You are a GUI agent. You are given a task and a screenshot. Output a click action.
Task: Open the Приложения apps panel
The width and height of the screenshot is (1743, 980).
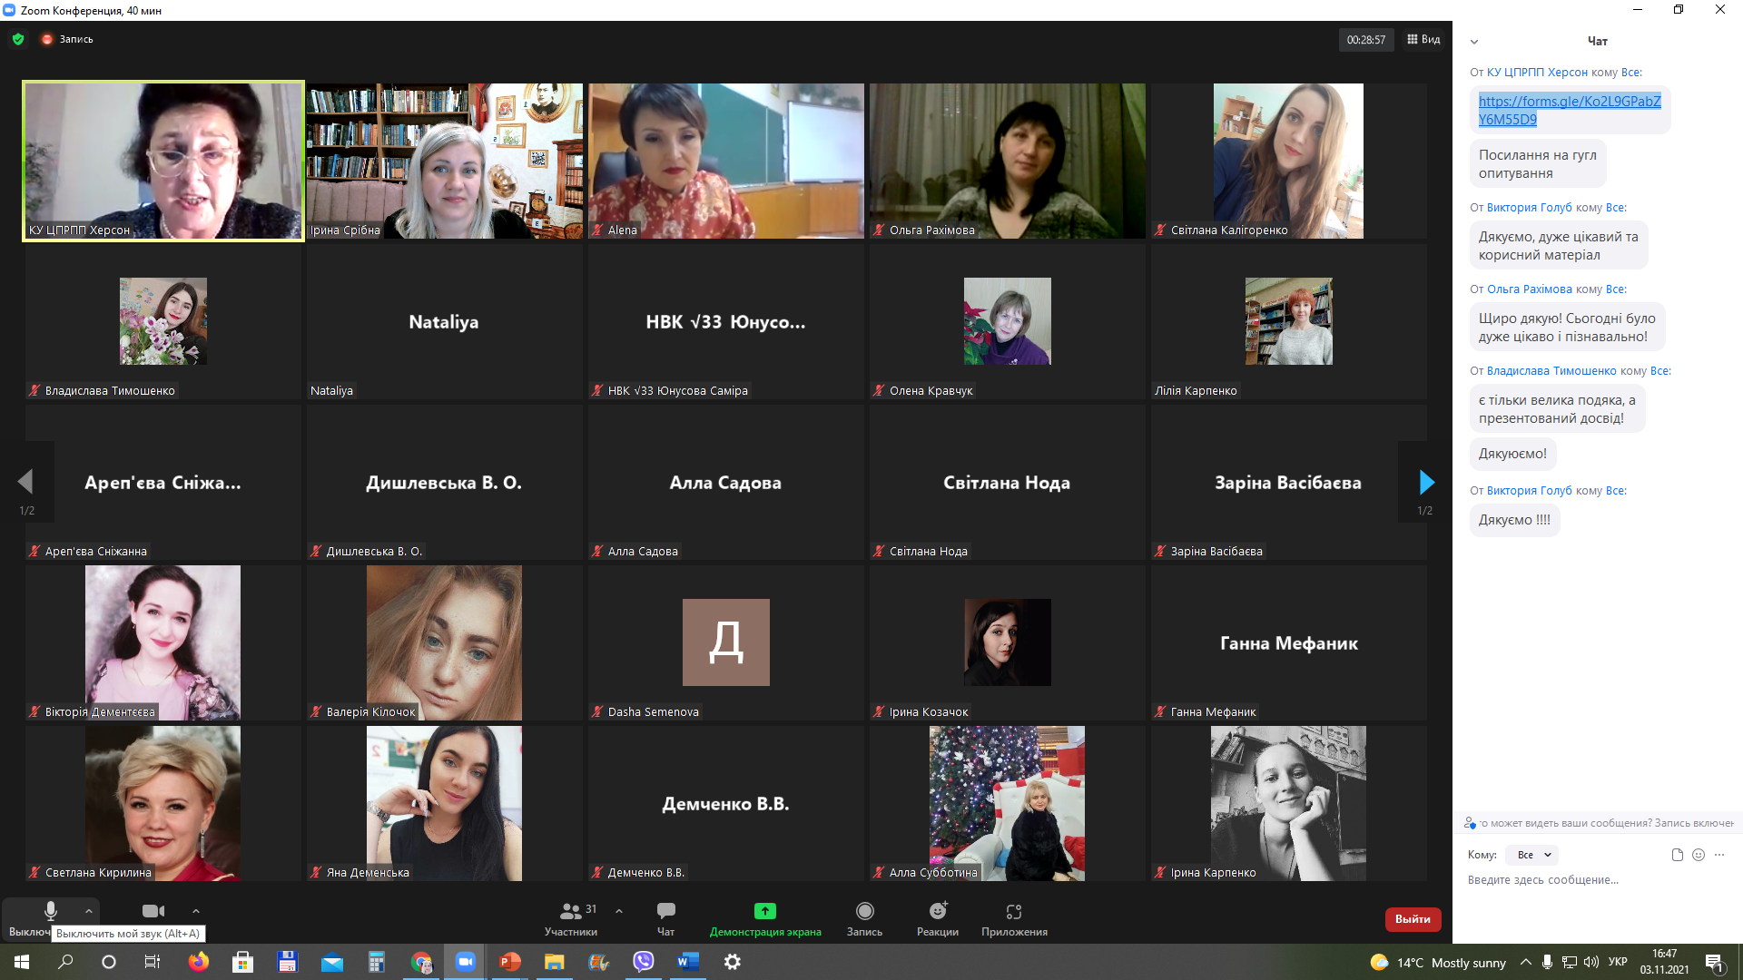click(x=1014, y=918)
